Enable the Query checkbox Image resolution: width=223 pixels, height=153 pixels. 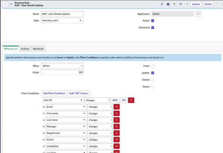click(153, 86)
